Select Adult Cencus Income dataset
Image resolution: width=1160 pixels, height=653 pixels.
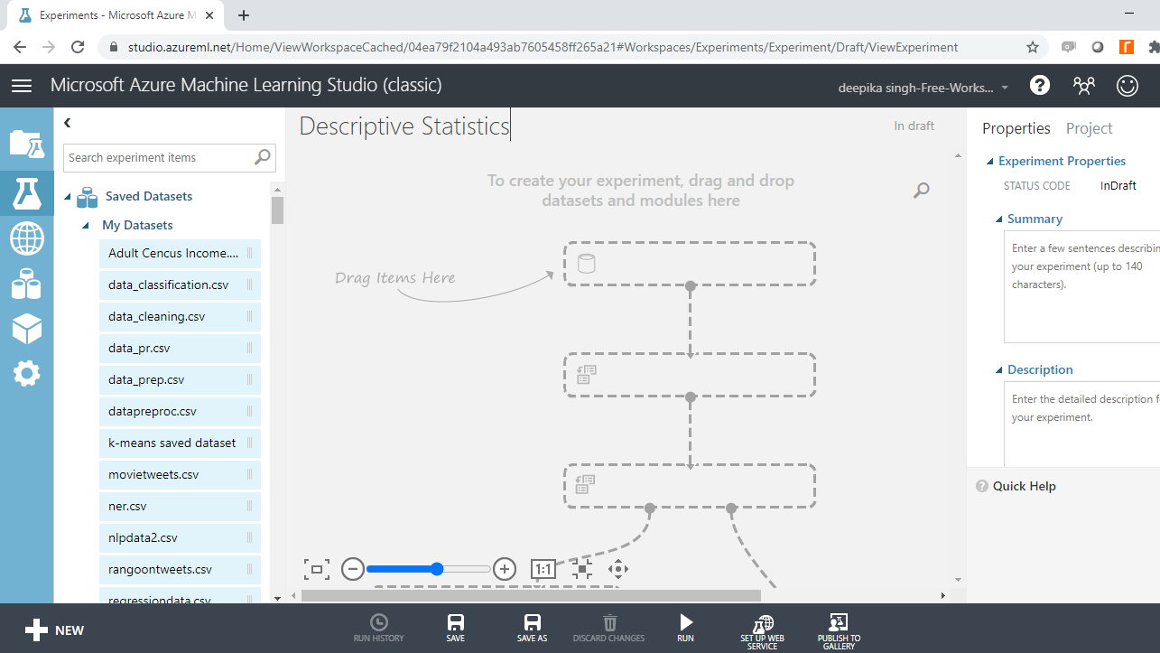pos(180,254)
